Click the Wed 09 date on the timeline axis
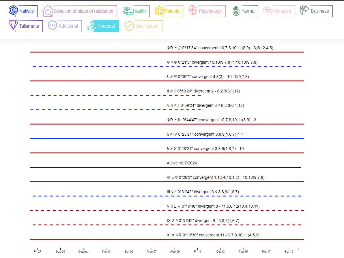 tap(175, 251)
